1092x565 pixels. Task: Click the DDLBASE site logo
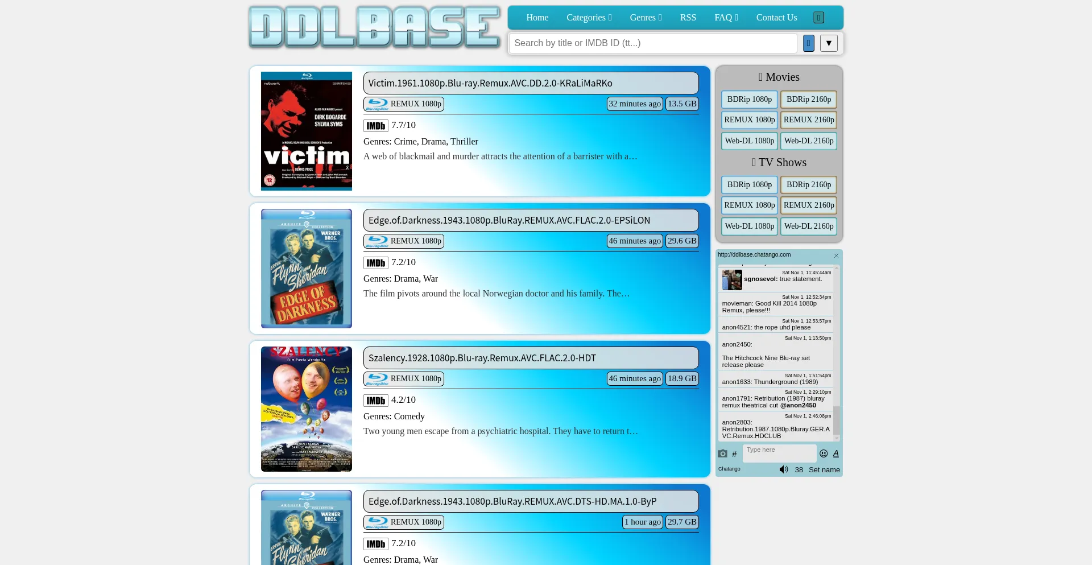[x=375, y=27]
